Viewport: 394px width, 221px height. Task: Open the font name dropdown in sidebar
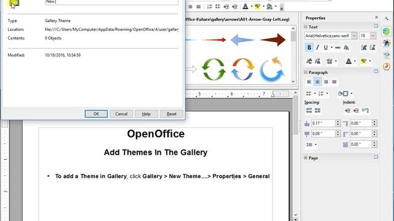tap(354, 36)
